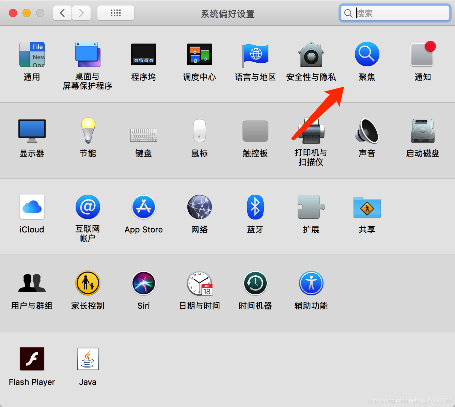The image size is (455, 407).
Task: Close the 系统偏好设置 window
Action: pos(13,13)
